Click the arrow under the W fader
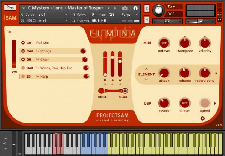Viewport: 225px width, 156px height. (120, 84)
